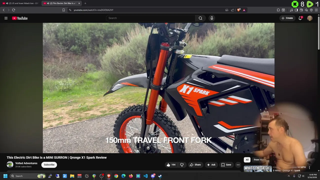Open the Create button
This screenshot has width=320, height=180.
pos(287,18)
